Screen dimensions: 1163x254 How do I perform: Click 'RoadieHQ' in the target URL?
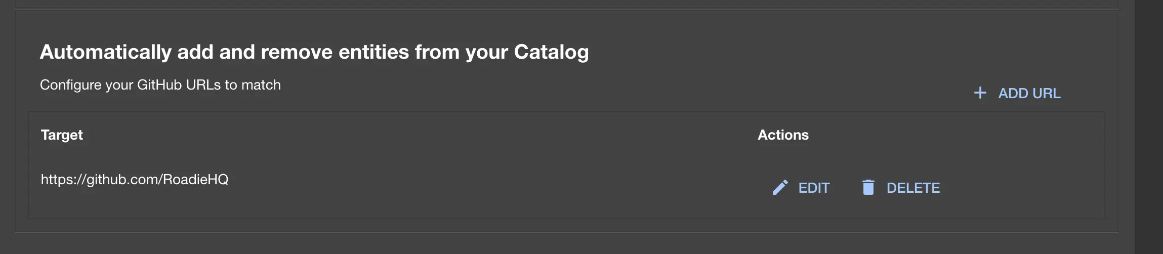point(195,180)
